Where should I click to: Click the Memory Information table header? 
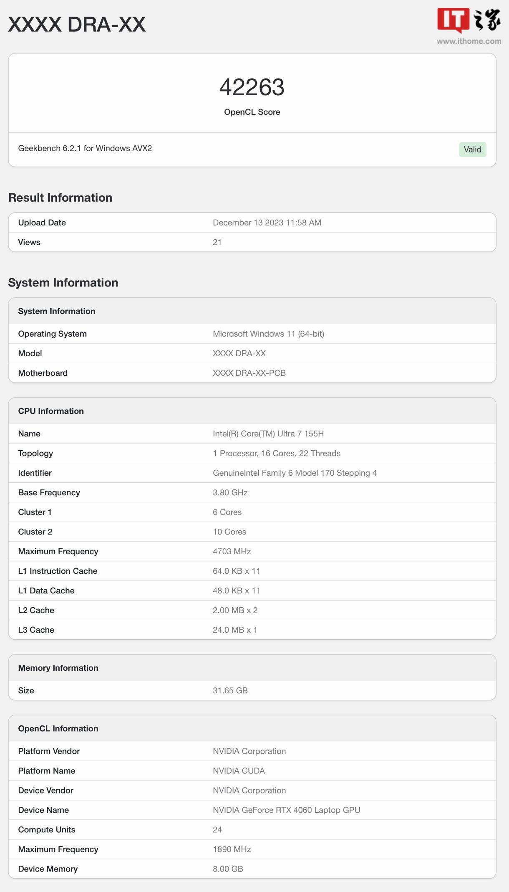pyautogui.click(x=252, y=668)
